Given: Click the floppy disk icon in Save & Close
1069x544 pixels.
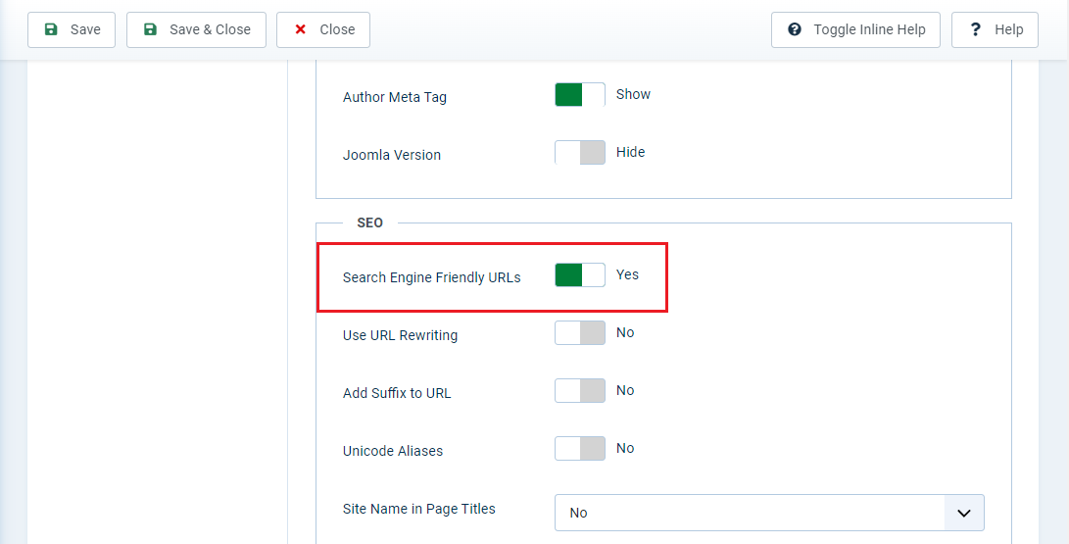Looking at the screenshot, I should [150, 29].
